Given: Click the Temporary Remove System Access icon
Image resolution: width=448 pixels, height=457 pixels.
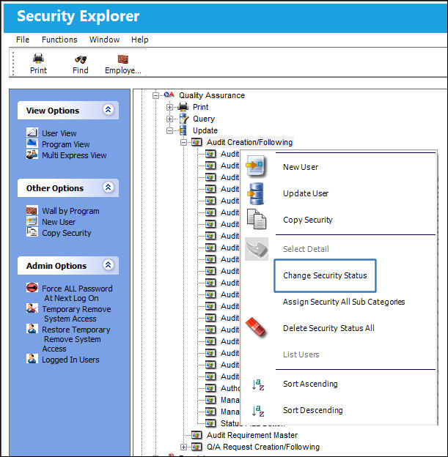Looking at the screenshot, I should click(x=32, y=308).
